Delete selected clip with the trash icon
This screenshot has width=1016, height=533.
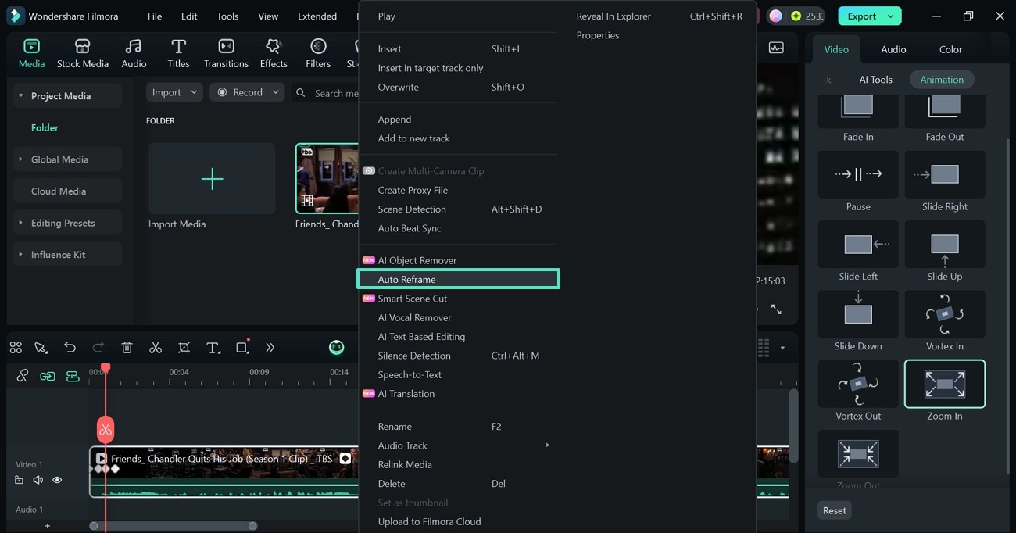pyautogui.click(x=126, y=347)
